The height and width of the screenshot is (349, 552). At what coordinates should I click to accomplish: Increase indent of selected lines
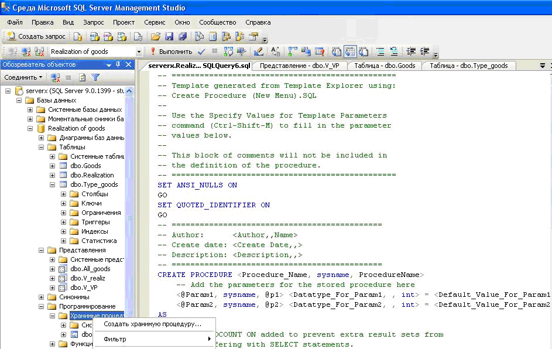tap(424, 52)
